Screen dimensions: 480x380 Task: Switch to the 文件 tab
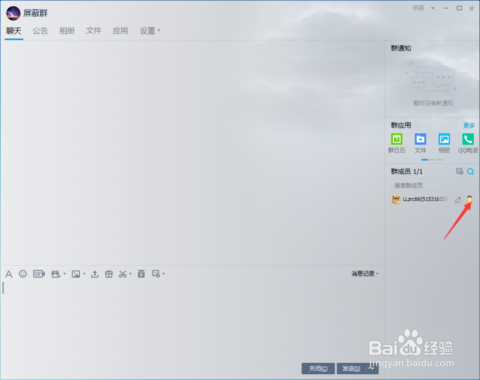(94, 31)
